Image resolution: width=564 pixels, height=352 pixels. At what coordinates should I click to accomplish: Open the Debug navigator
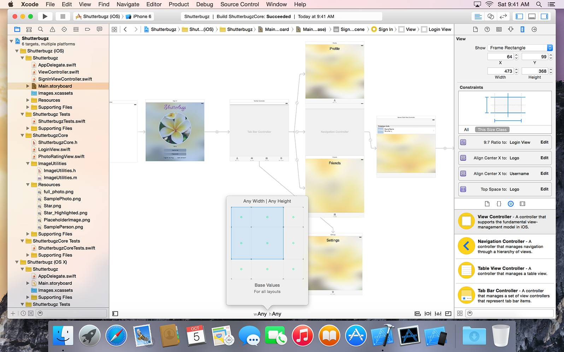click(76, 29)
